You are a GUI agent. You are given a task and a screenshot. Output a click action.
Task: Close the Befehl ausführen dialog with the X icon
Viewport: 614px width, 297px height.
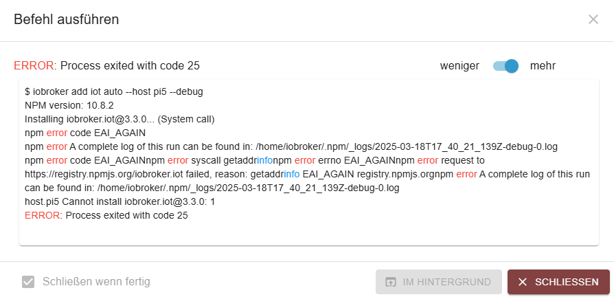593,19
